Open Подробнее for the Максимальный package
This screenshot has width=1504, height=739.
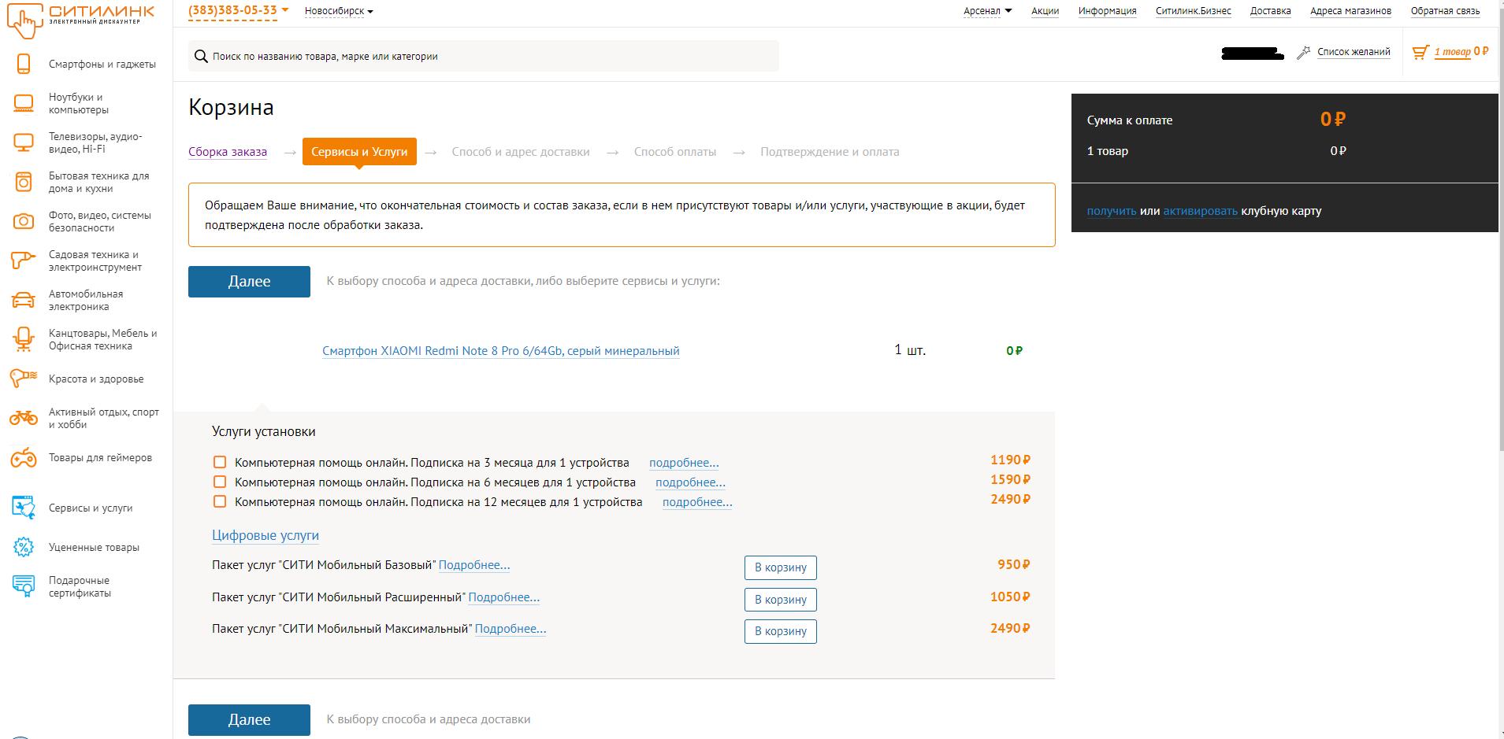tap(511, 629)
